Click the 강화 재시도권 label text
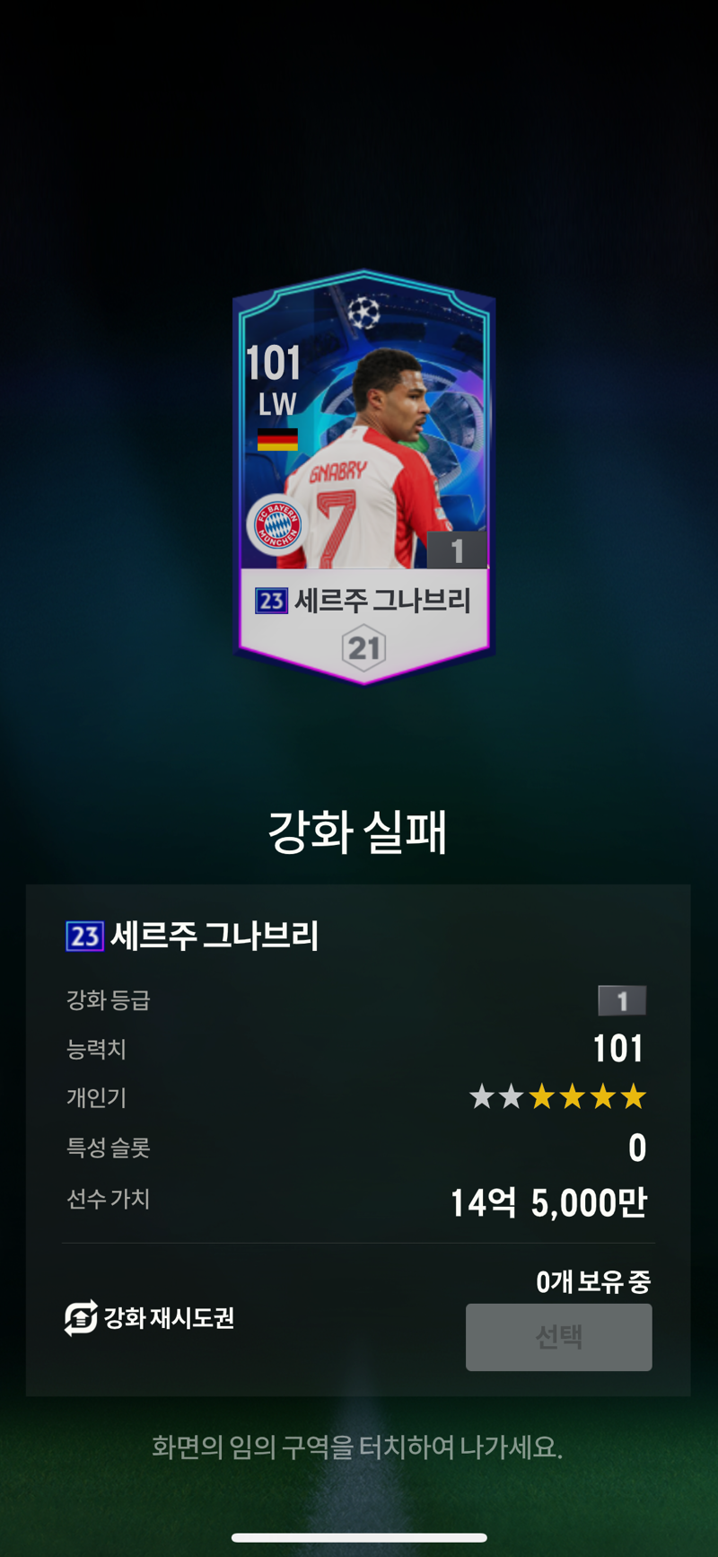Screen dimensions: 718x1557 [x=170, y=1317]
